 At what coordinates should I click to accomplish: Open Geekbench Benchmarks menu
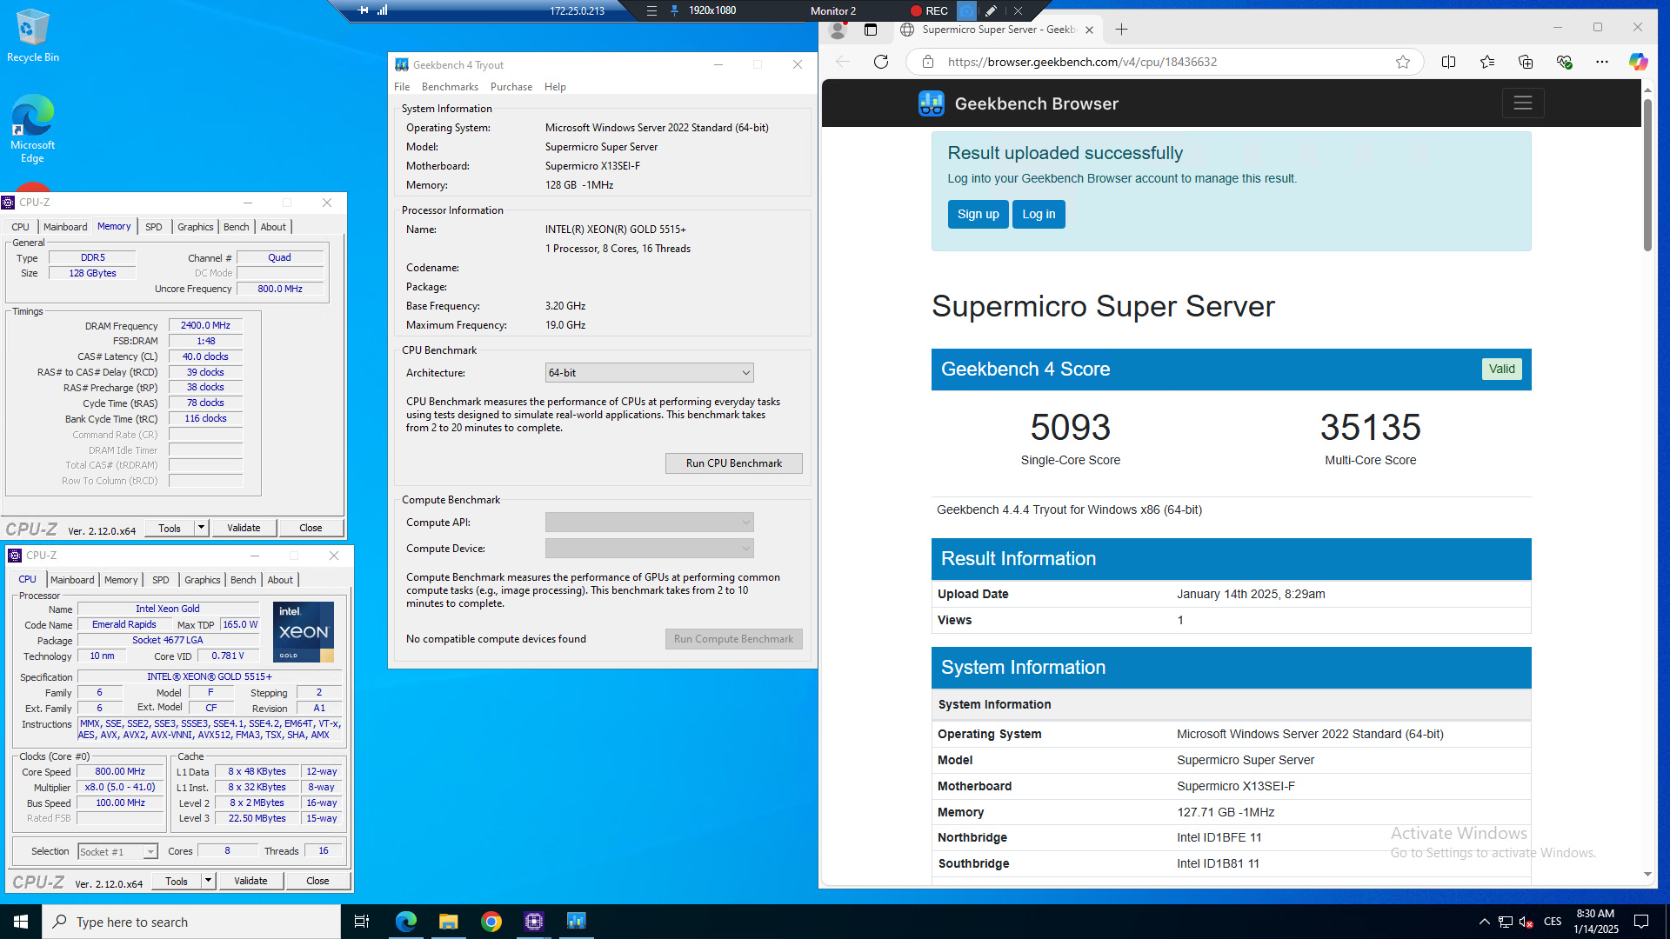coord(450,87)
